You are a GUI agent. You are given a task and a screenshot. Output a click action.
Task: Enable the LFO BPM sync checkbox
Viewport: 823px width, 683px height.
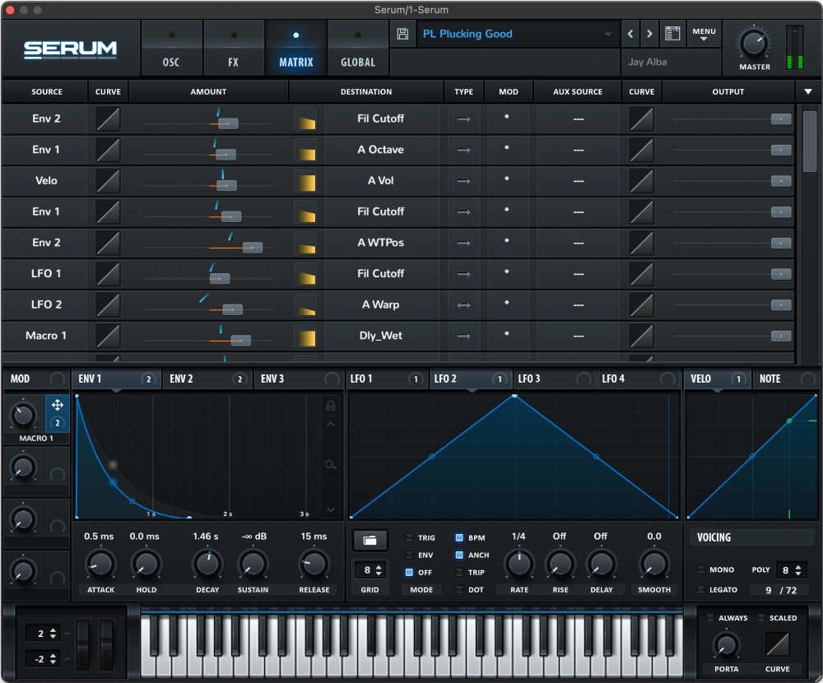[x=459, y=537]
